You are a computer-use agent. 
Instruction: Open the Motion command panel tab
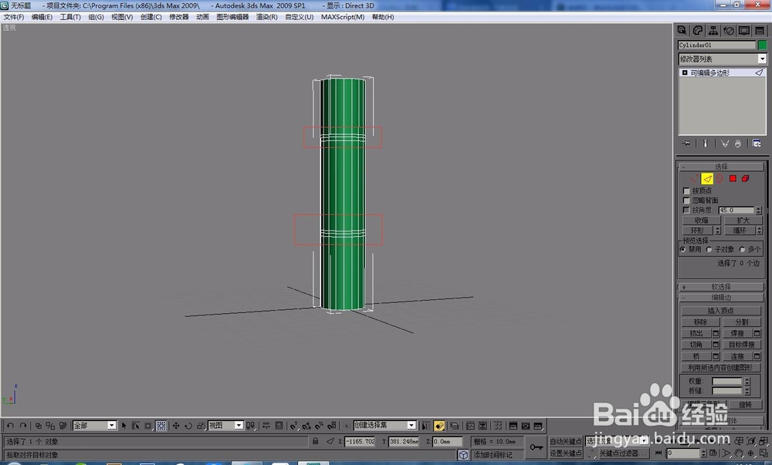tap(729, 31)
